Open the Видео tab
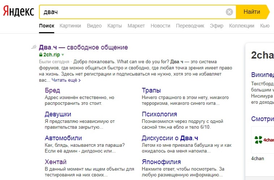This screenshot has height=180, width=274. 94,26
